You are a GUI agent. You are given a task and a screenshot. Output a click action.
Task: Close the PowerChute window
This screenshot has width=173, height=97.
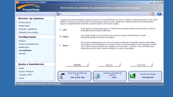click(162, 2)
